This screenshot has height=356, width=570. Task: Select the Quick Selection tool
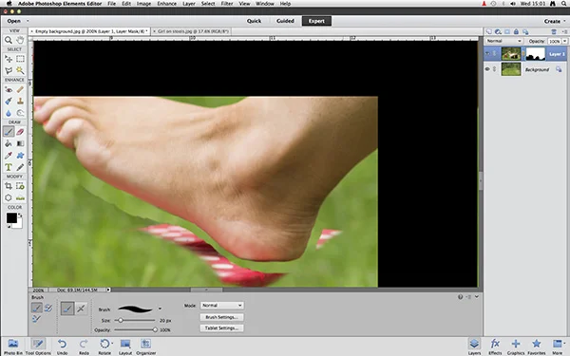click(20, 70)
